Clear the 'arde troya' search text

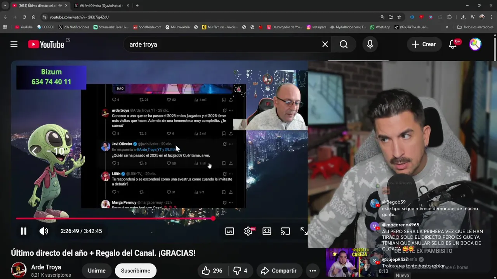[325, 44]
